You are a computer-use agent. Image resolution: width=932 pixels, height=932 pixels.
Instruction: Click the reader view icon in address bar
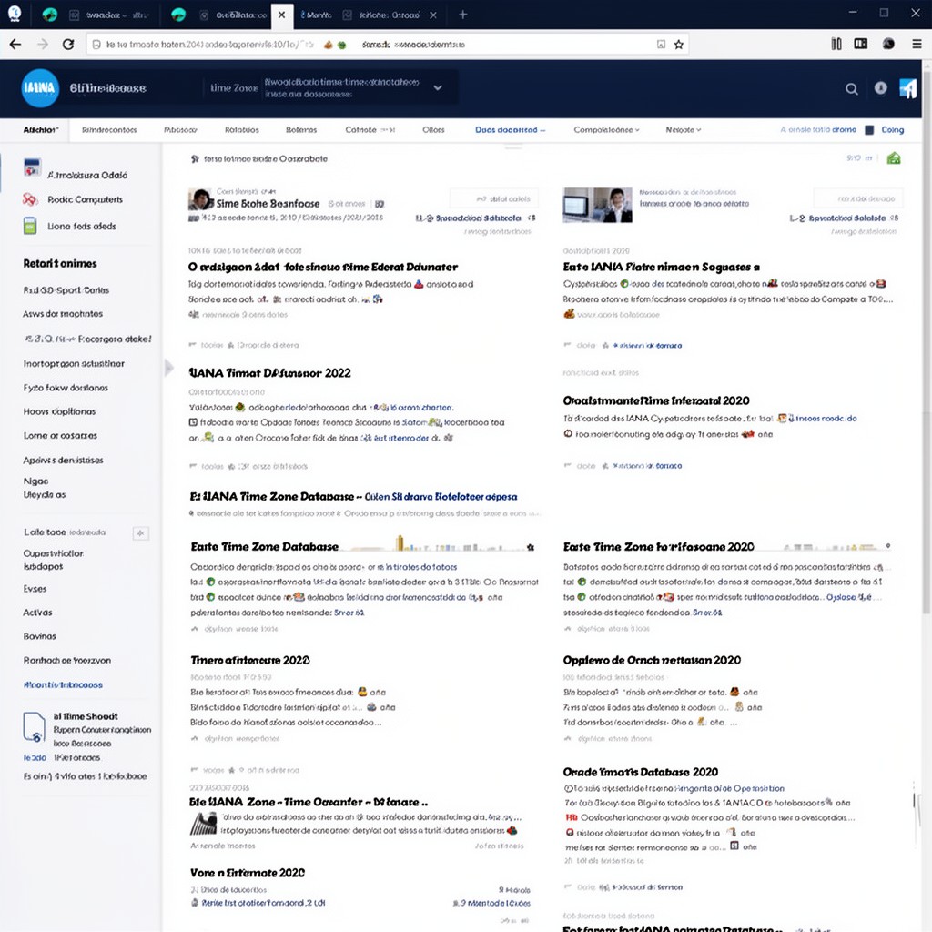(x=661, y=45)
